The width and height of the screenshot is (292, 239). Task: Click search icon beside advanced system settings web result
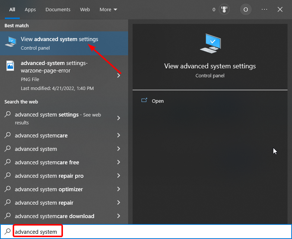coord(7,114)
